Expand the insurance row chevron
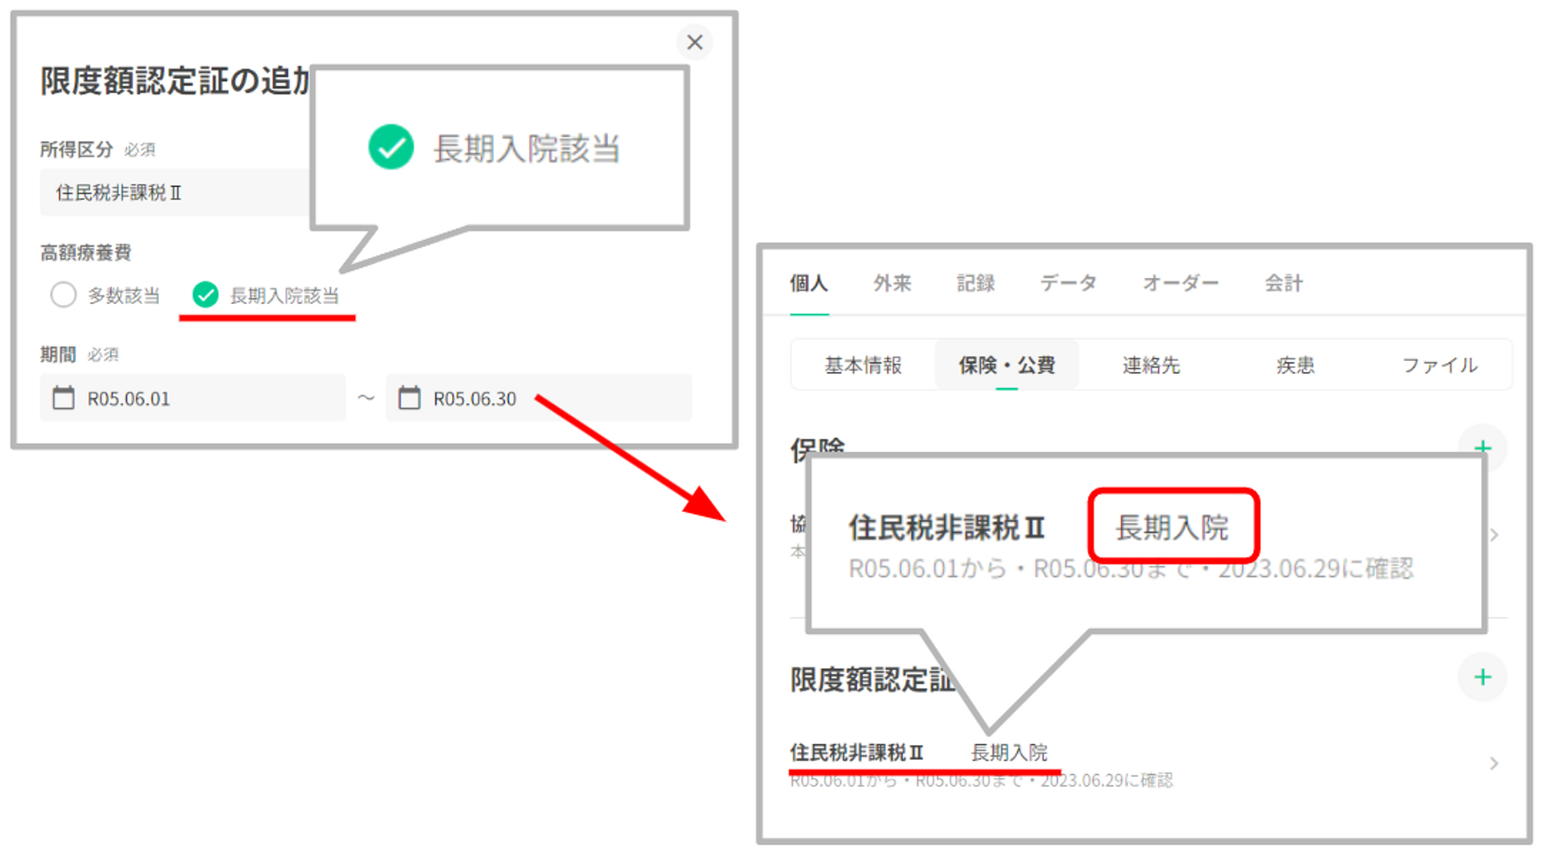Image resolution: width=1541 pixels, height=853 pixels. 1495,534
